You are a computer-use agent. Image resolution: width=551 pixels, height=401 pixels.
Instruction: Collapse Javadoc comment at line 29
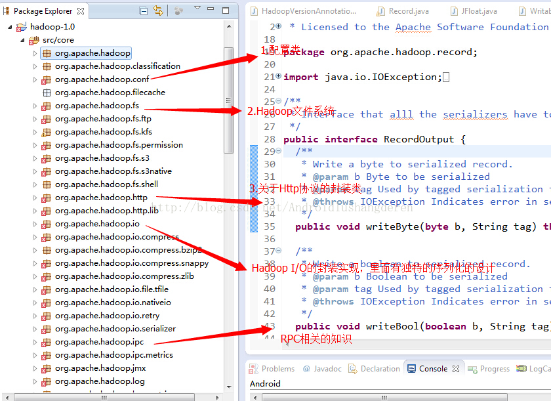279,151
